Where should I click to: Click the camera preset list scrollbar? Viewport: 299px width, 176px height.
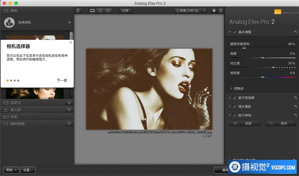pyautogui.click(x=71, y=36)
